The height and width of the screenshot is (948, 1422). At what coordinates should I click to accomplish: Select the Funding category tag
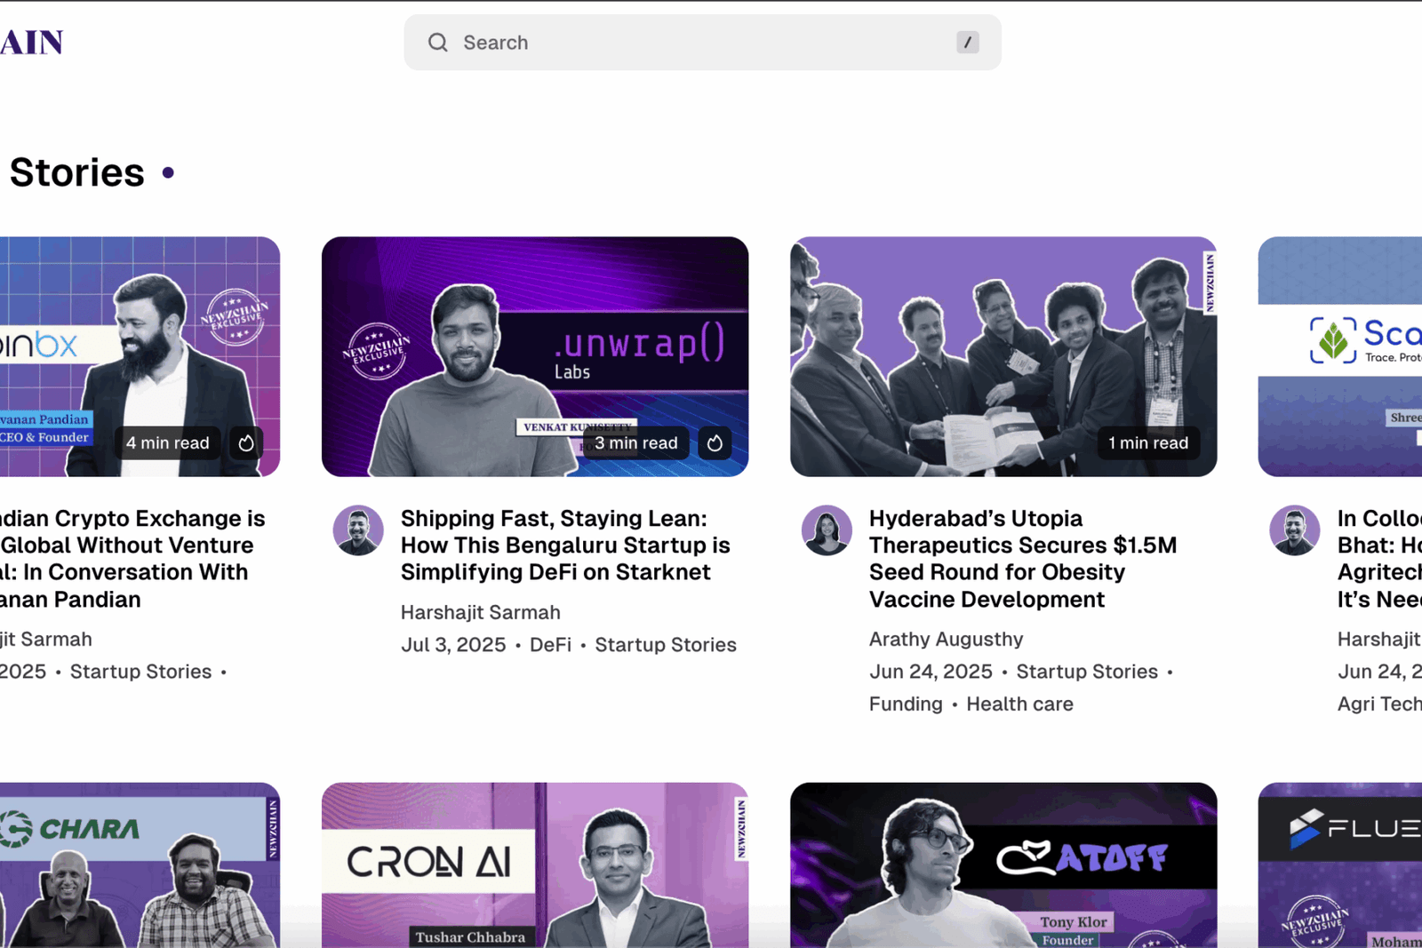coord(906,704)
